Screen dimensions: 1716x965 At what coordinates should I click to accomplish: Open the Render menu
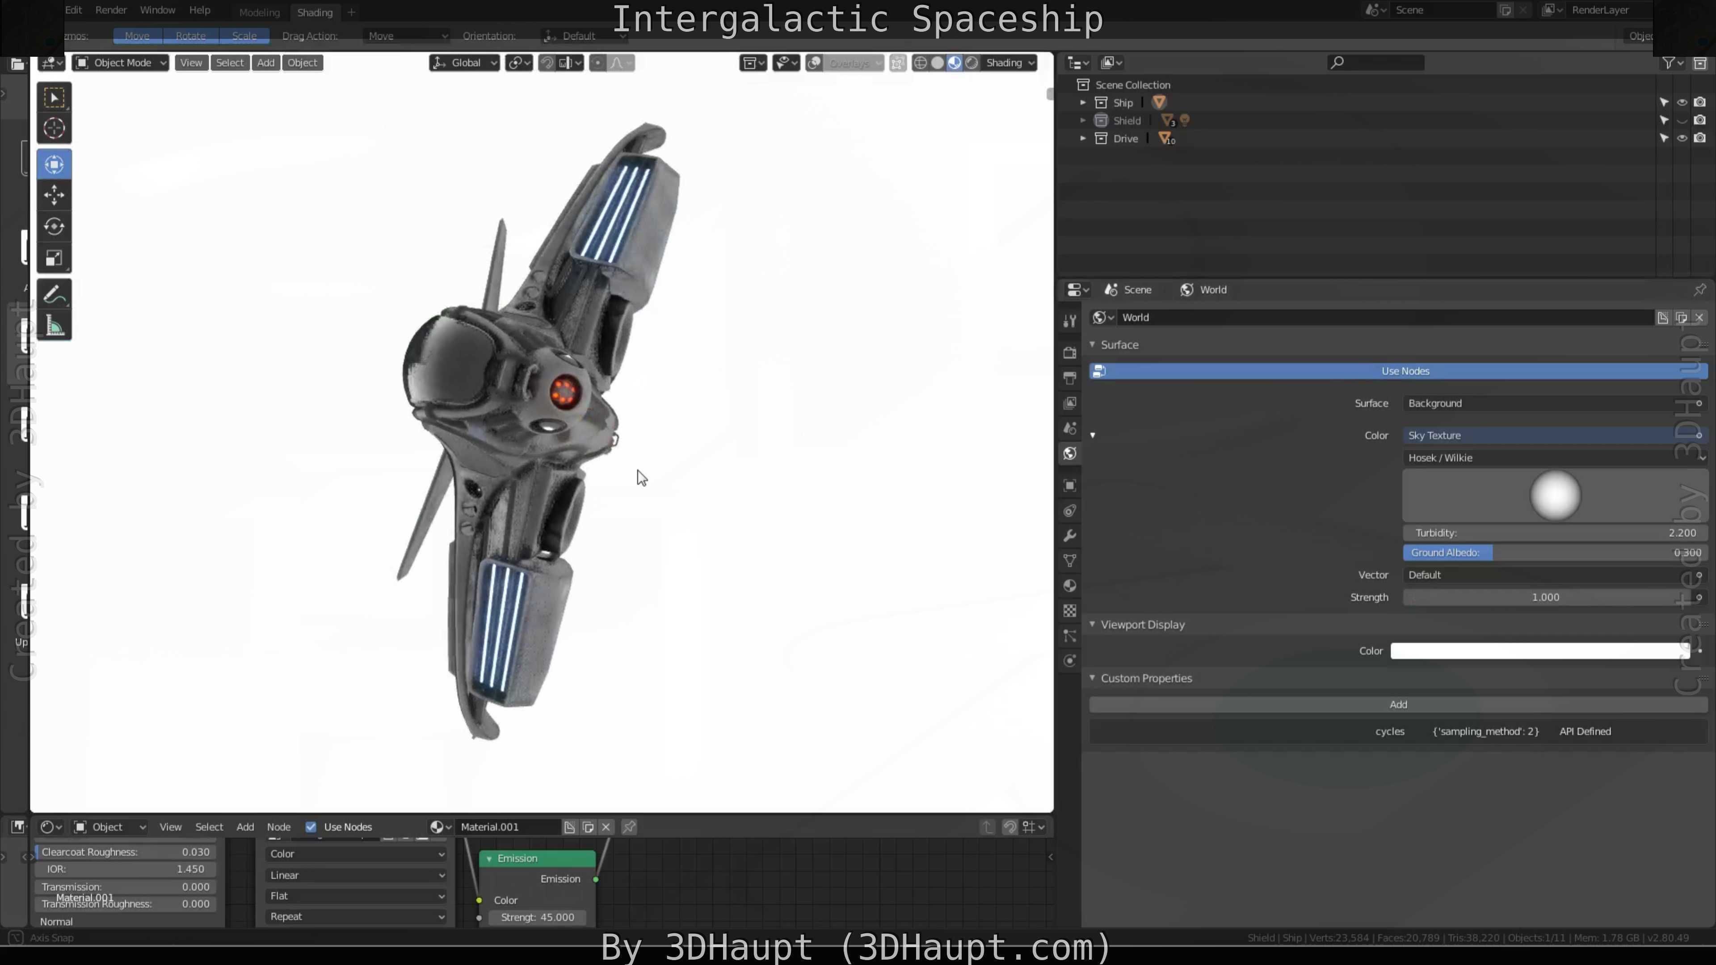click(x=110, y=10)
